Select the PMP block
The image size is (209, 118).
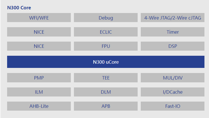(39, 78)
